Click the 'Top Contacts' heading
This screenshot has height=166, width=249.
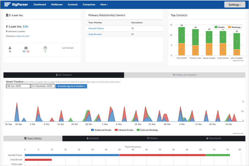[179, 15]
